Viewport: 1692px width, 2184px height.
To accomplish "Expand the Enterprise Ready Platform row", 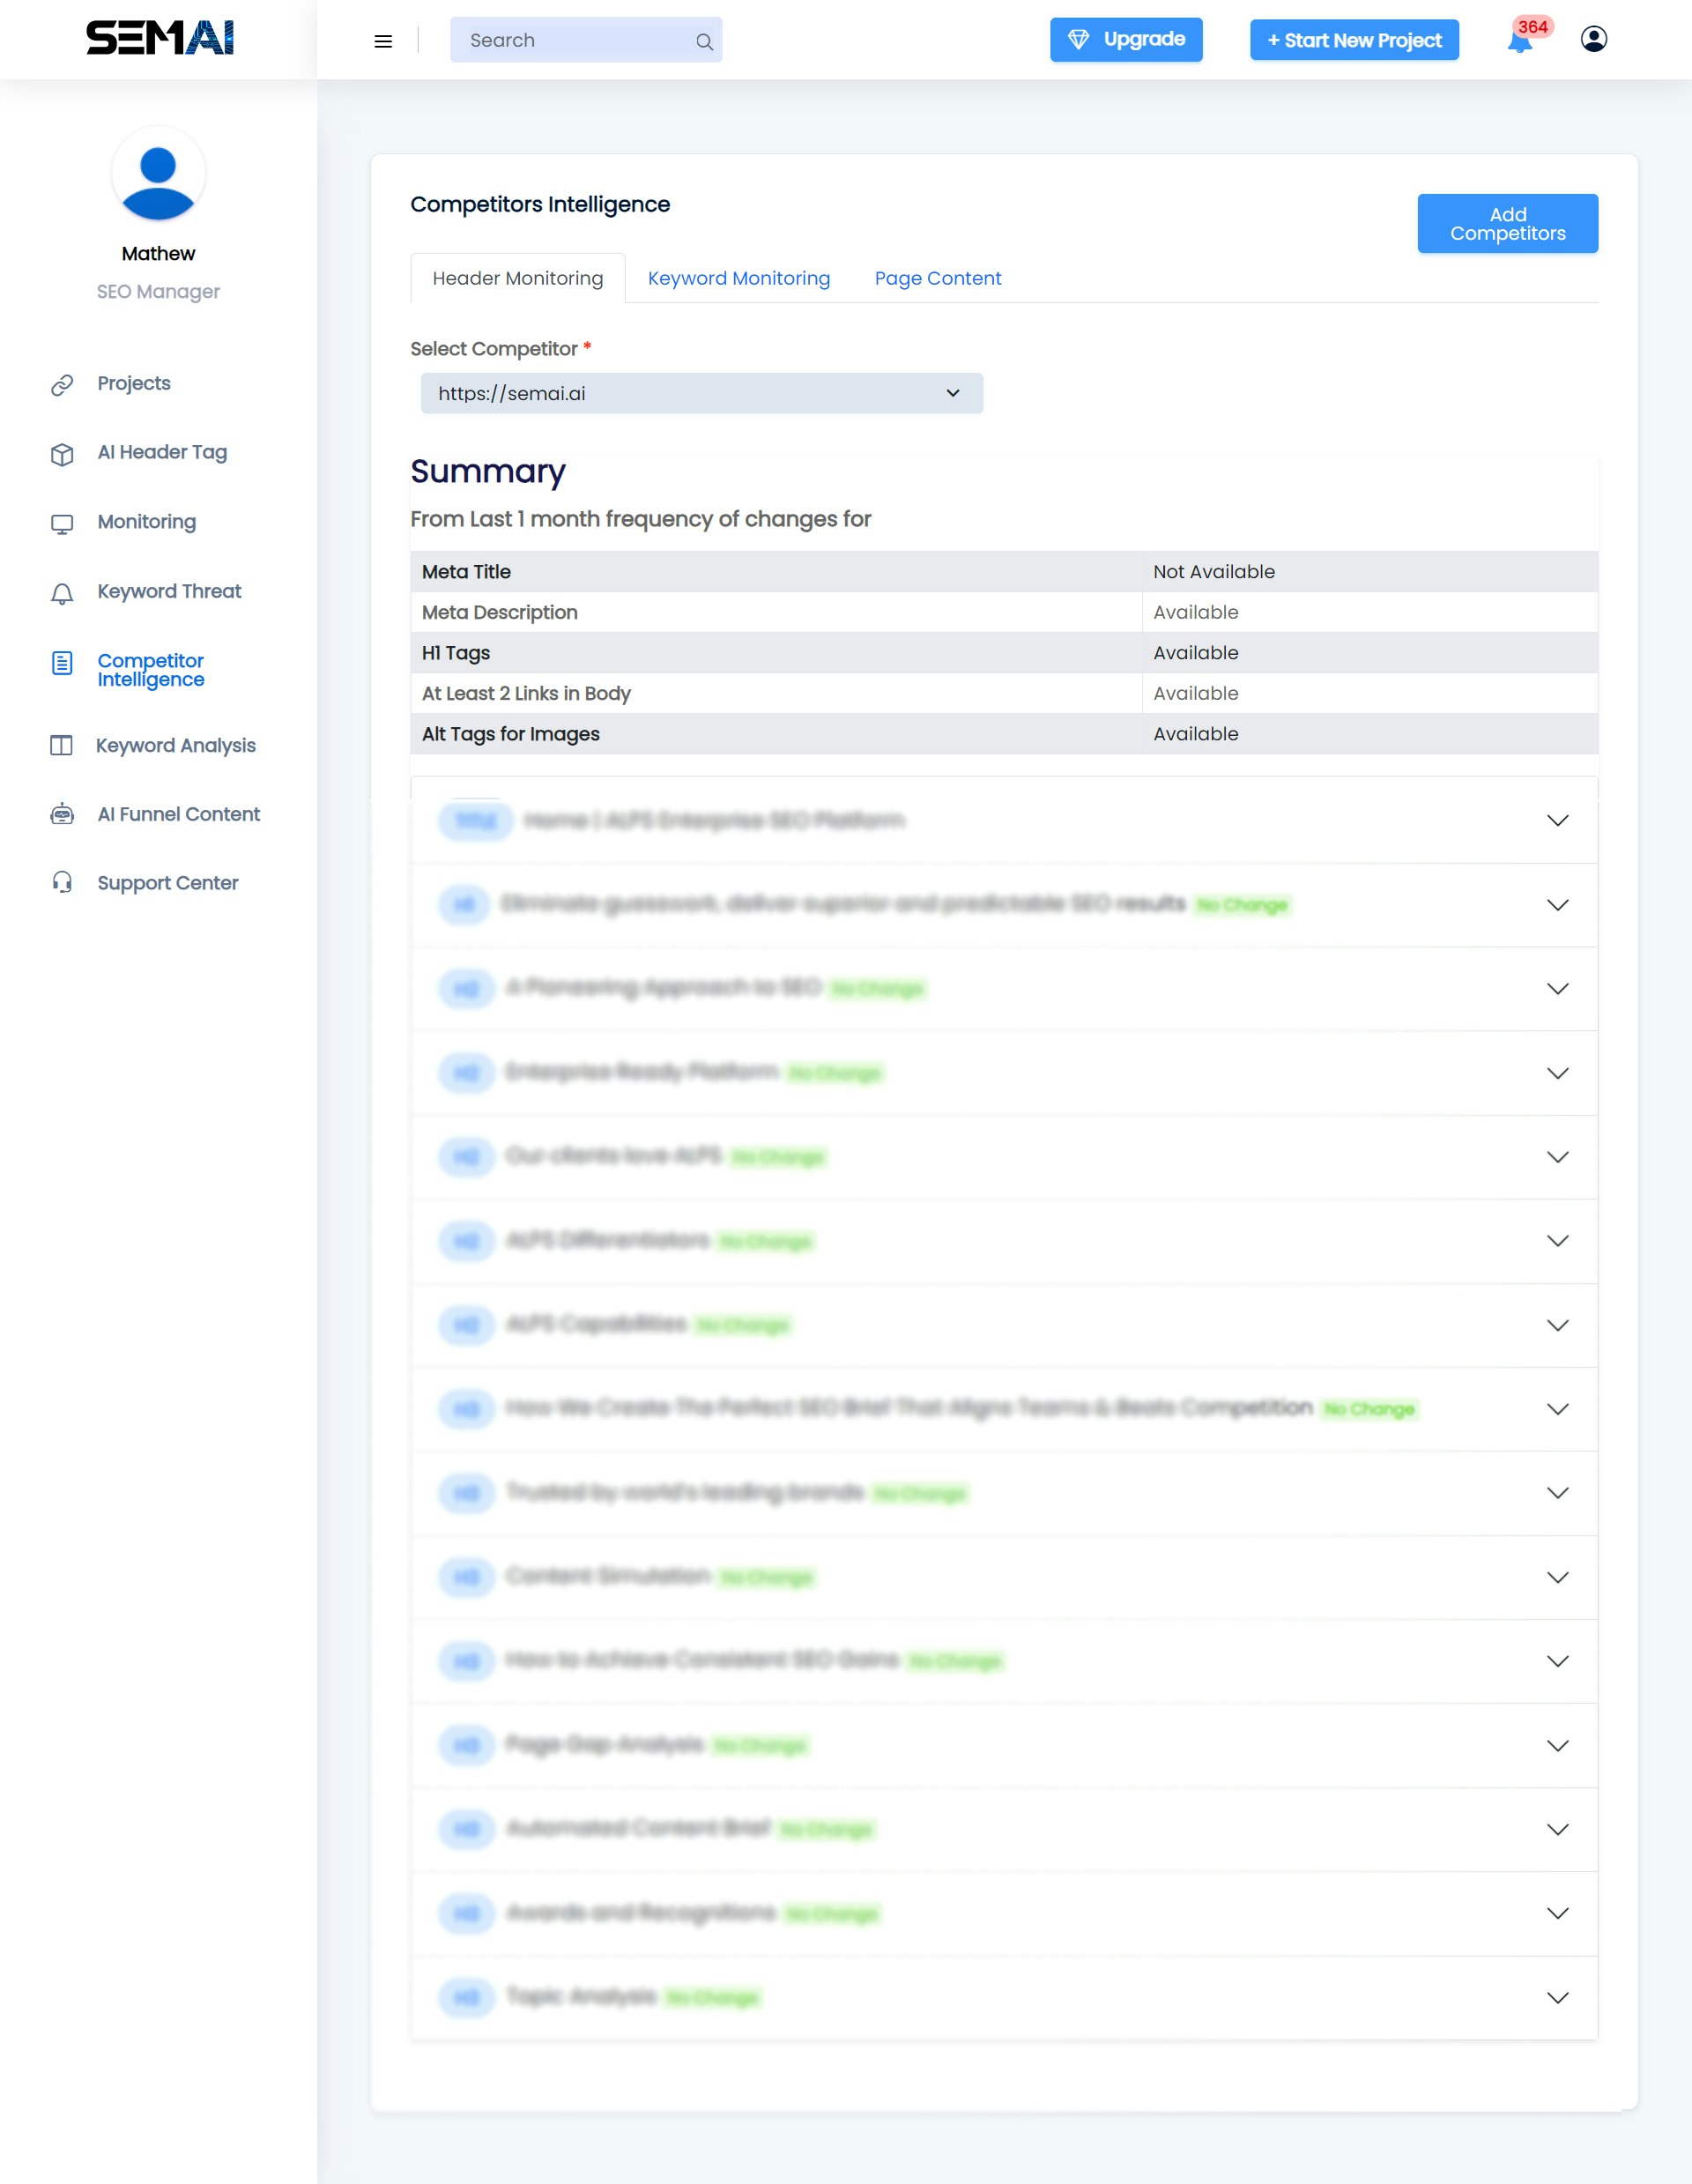I will [x=1557, y=1073].
